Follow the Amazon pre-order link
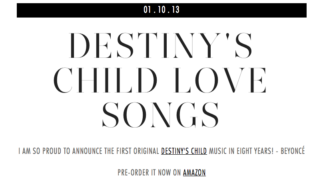Viewport: 327px width, 189px height. click(194, 173)
